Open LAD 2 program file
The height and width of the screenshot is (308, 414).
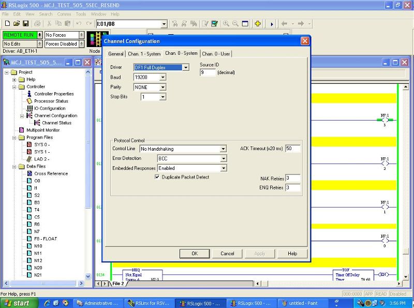pyautogui.click(x=41, y=159)
